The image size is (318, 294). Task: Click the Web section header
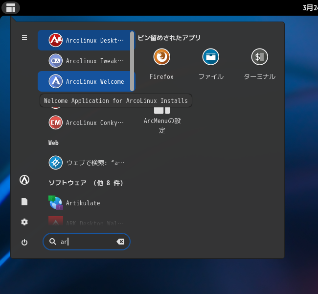pos(53,143)
